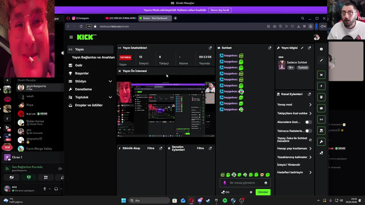This screenshot has width=365, height=205.
Task: Open Yayın Bağlantısı ve Anahtarı
Action: (x=93, y=57)
